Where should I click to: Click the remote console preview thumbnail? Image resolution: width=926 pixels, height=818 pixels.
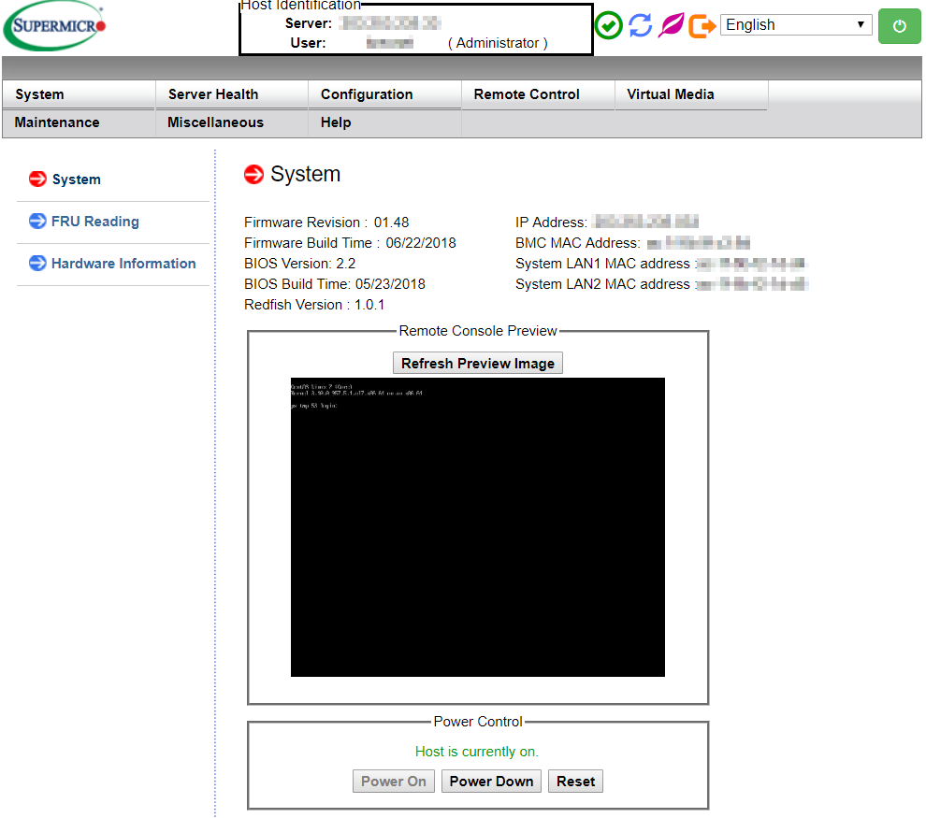477,526
